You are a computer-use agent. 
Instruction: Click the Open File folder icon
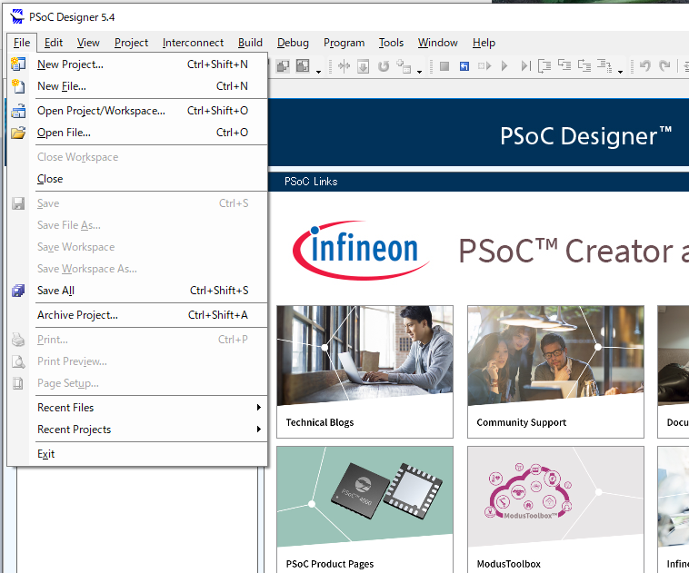pos(18,133)
